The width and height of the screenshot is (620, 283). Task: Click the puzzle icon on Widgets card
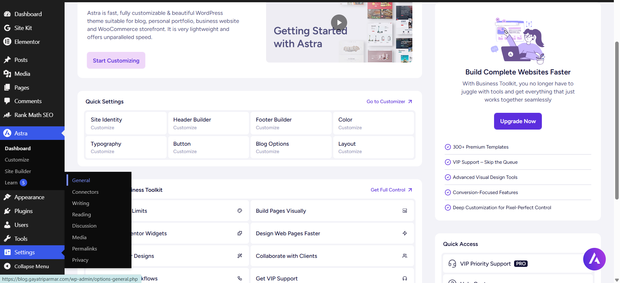click(240, 233)
